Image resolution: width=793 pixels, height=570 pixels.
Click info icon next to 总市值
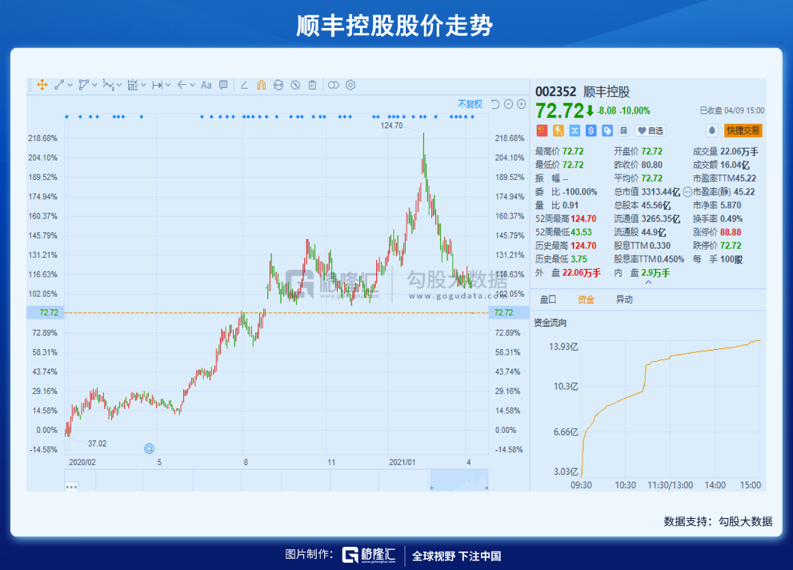click(x=687, y=191)
